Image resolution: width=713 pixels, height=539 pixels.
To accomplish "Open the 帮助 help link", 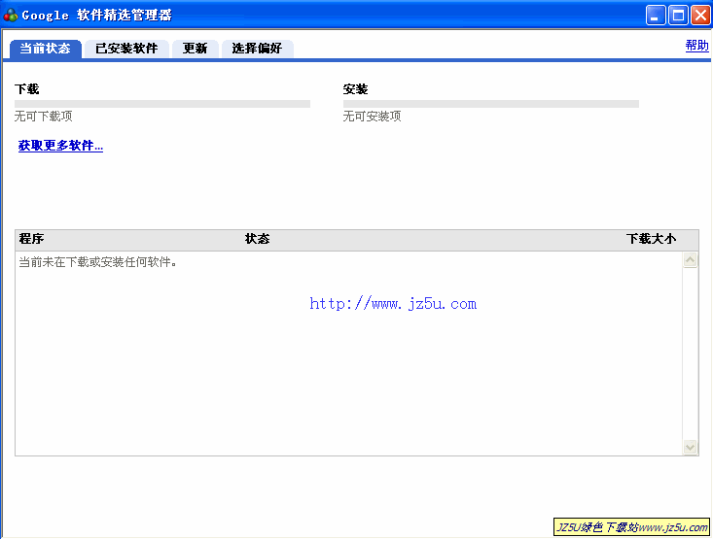I will pyautogui.click(x=697, y=46).
